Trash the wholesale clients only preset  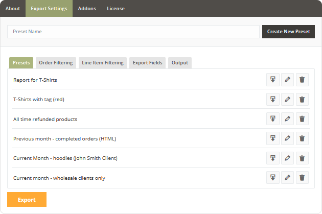(302, 178)
